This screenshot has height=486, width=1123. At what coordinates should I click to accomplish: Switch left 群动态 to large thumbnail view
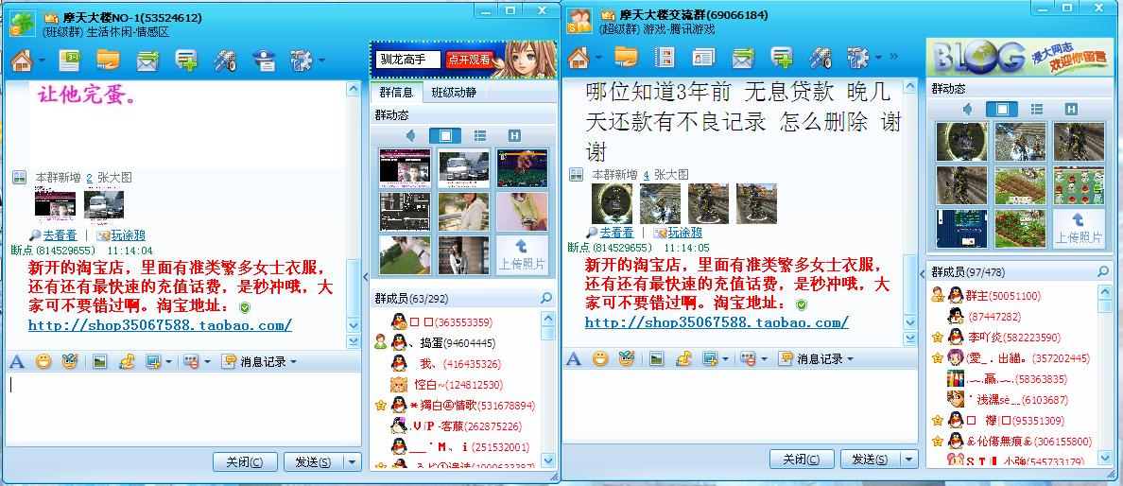[x=445, y=135]
